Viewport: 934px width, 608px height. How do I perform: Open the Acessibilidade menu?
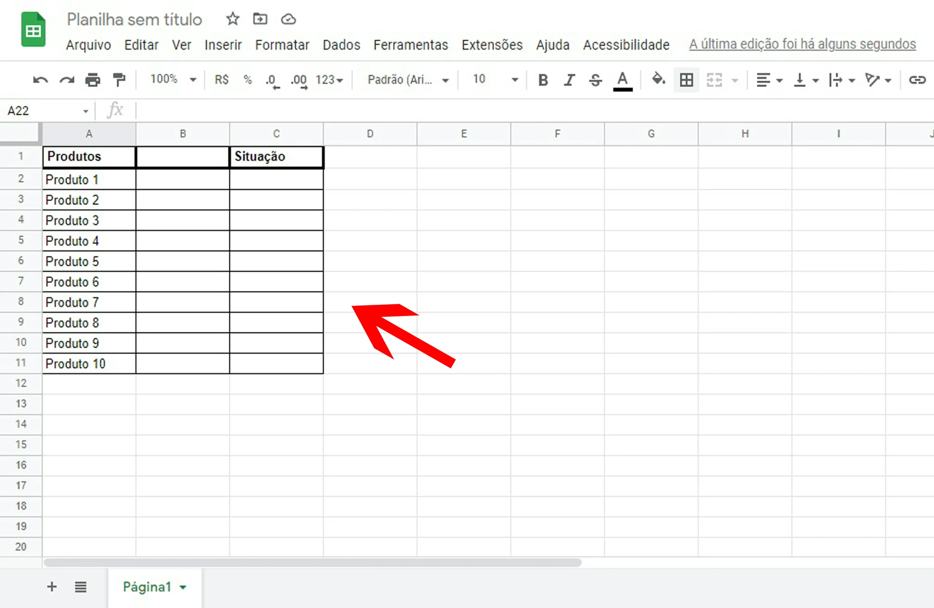pyautogui.click(x=626, y=45)
